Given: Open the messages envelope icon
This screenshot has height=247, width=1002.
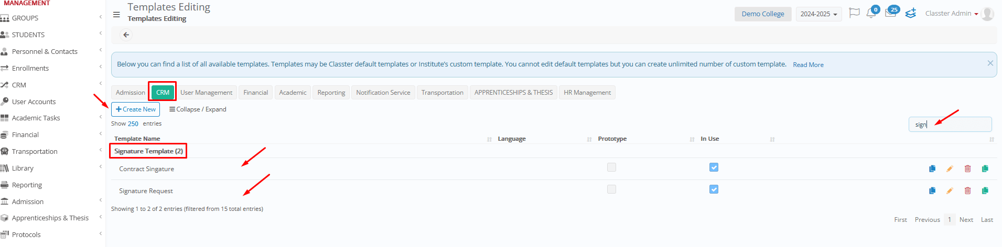Looking at the screenshot, I should coord(890,14).
